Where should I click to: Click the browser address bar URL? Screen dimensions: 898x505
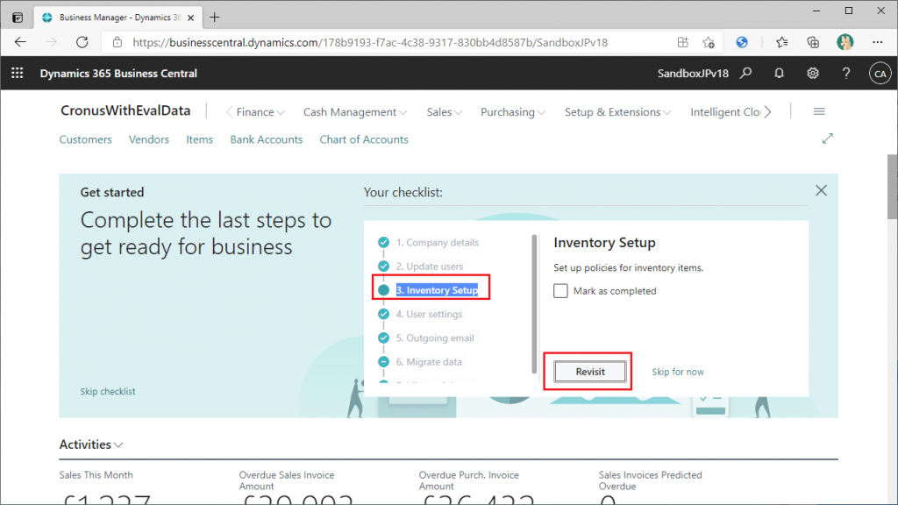pyautogui.click(x=370, y=42)
